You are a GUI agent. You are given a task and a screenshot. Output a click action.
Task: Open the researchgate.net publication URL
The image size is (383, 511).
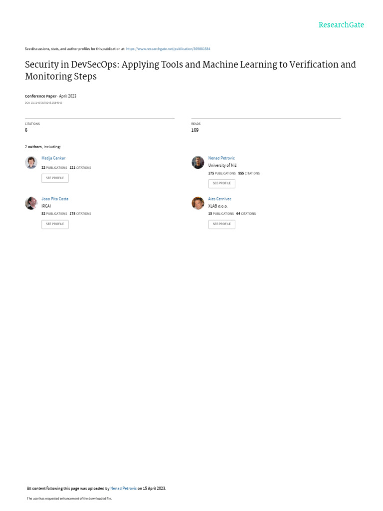point(168,49)
